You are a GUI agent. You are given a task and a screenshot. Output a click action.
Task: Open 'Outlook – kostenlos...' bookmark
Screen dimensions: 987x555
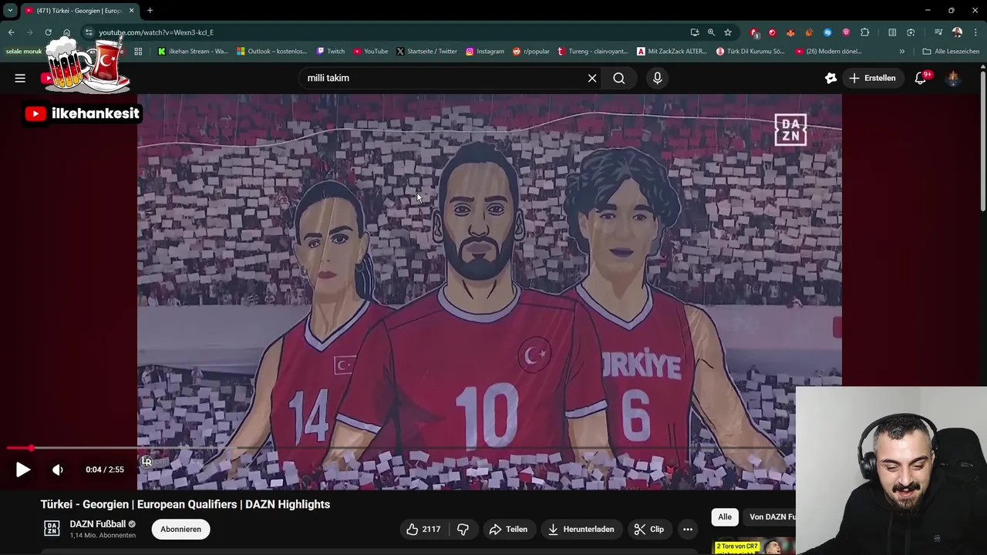[x=272, y=52]
